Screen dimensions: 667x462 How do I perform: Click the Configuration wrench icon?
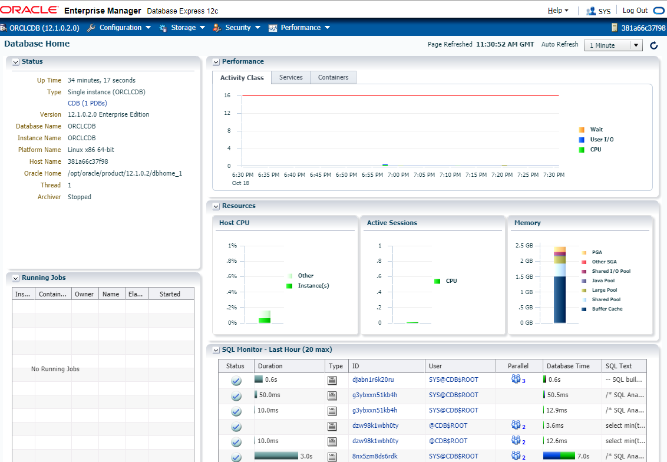[x=91, y=28]
